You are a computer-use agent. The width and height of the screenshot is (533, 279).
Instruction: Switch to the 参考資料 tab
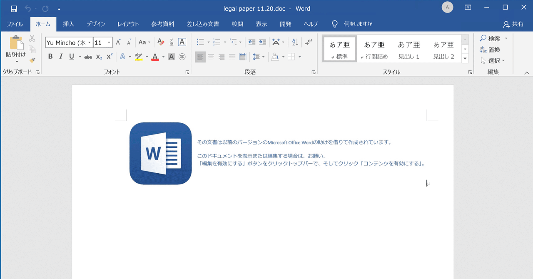163,24
